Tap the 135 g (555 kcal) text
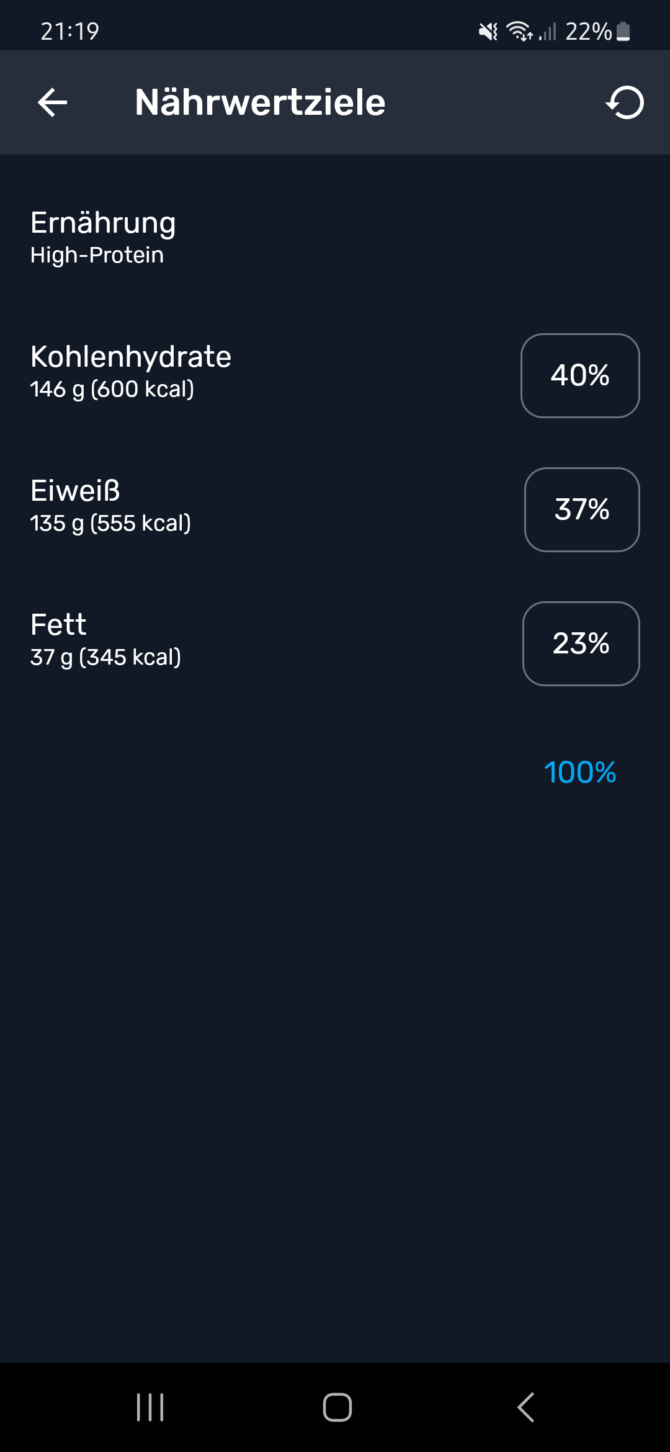670x1452 pixels. [110, 524]
